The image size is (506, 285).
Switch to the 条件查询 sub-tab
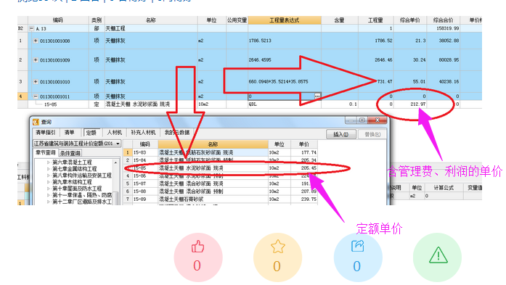70,154
